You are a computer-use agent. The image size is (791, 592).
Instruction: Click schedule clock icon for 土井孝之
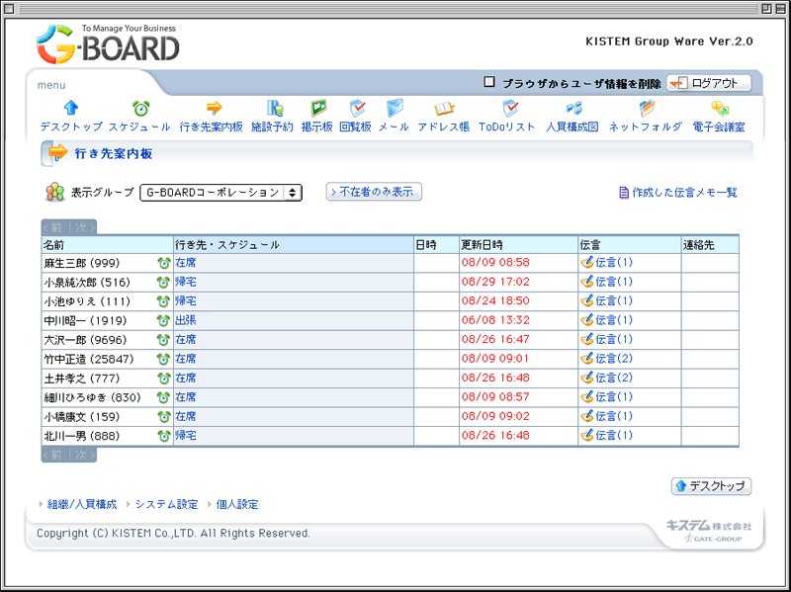click(x=163, y=379)
